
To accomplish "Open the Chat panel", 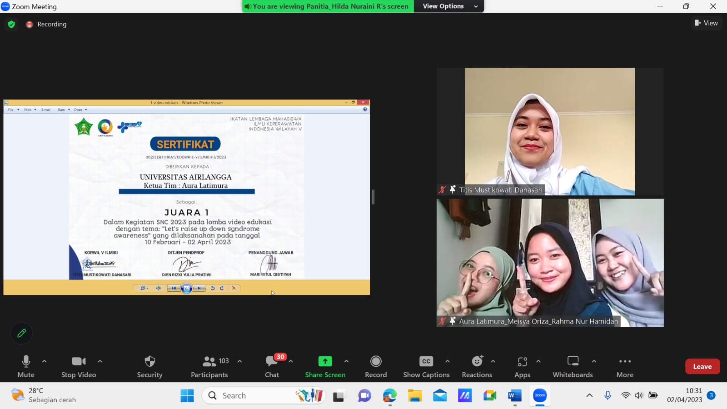I will pyautogui.click(x=272, y=362).
